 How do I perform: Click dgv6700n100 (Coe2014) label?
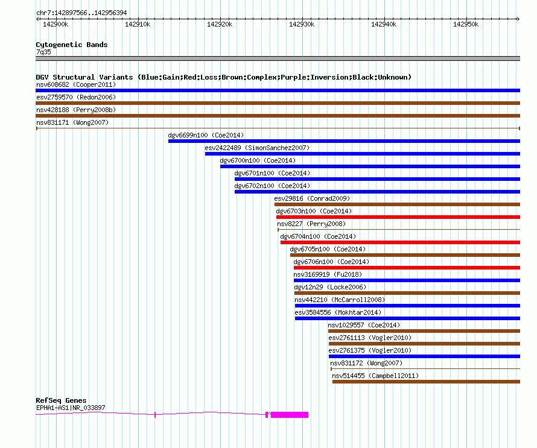[258, 160]
